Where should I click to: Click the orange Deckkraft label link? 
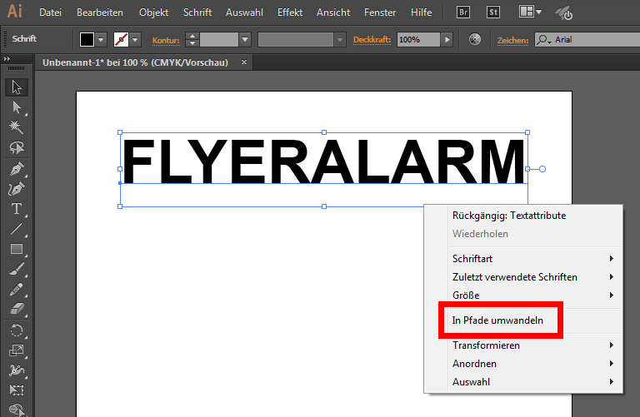point(372,40)
